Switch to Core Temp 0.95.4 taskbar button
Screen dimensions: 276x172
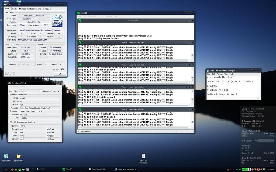point(98,169)
